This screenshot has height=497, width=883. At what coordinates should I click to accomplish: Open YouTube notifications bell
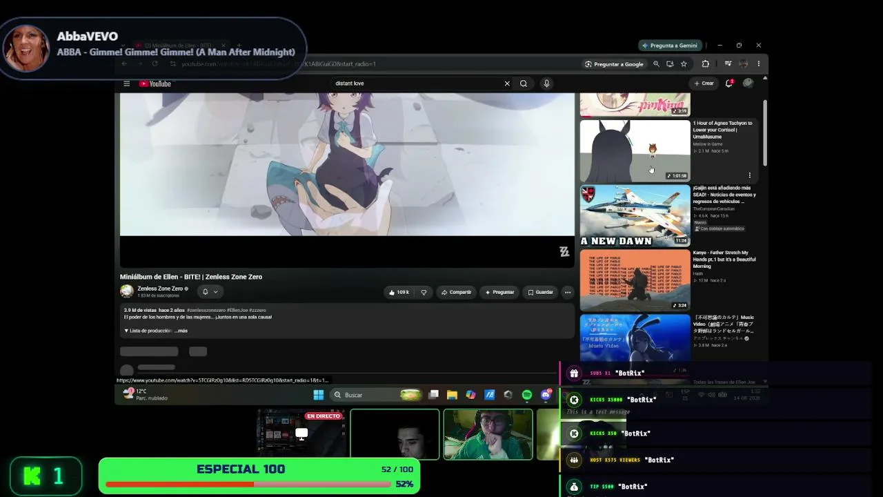[728, 84]
